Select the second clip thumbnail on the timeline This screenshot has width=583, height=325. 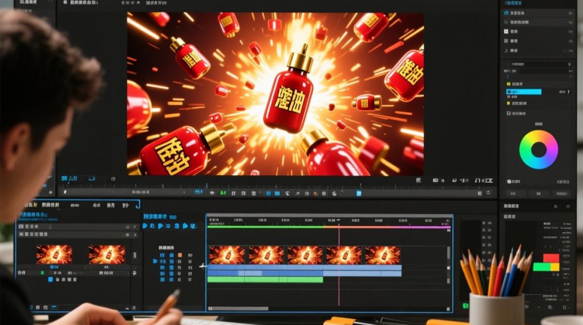click(x=266, y=255)
